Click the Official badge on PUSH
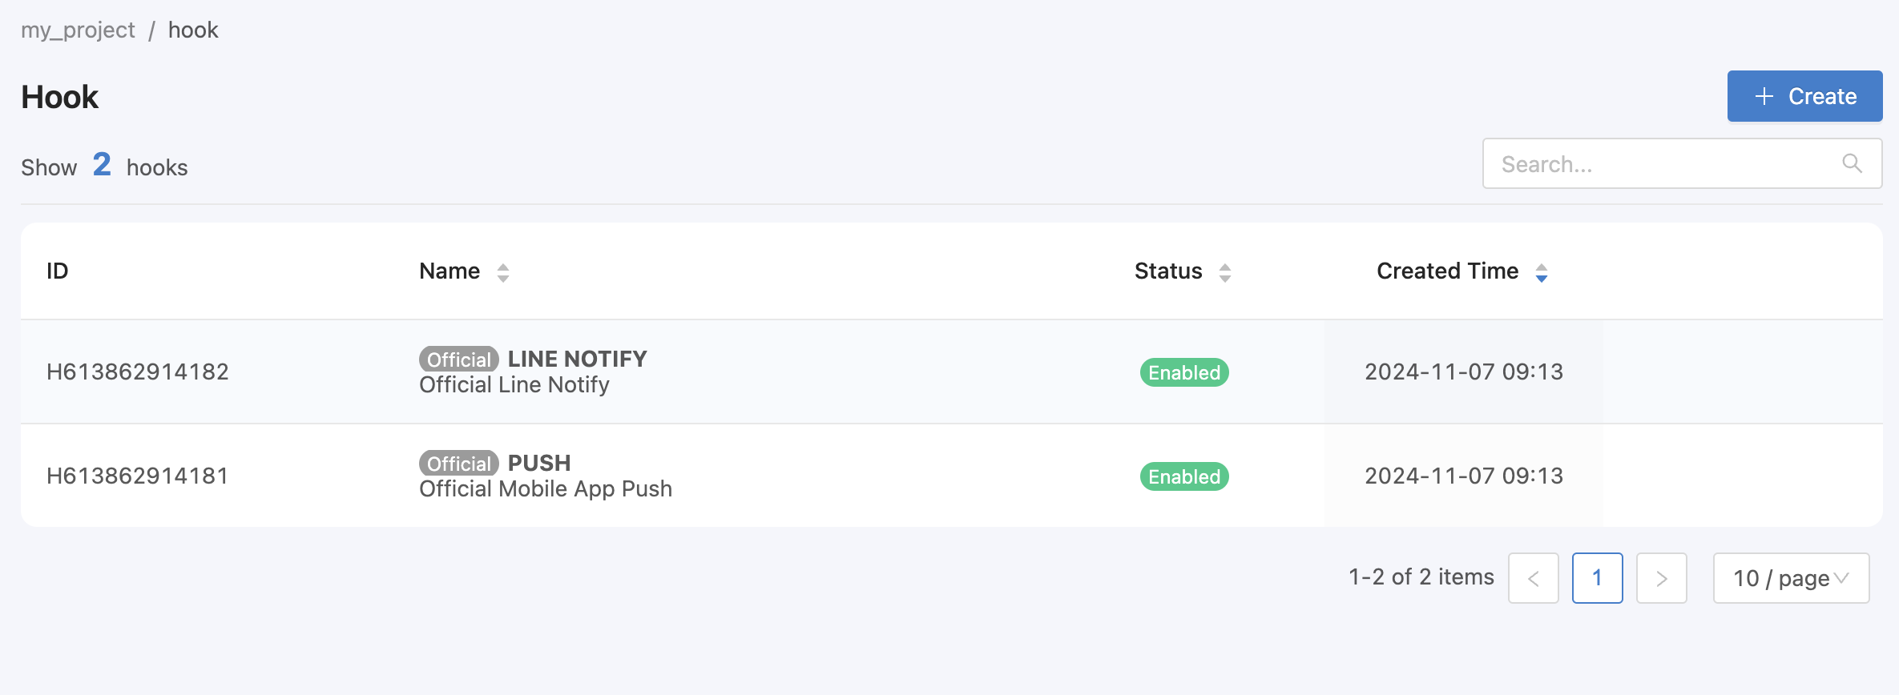The image size is (1899, 695). pyautogui.click(x=459, y=464)
